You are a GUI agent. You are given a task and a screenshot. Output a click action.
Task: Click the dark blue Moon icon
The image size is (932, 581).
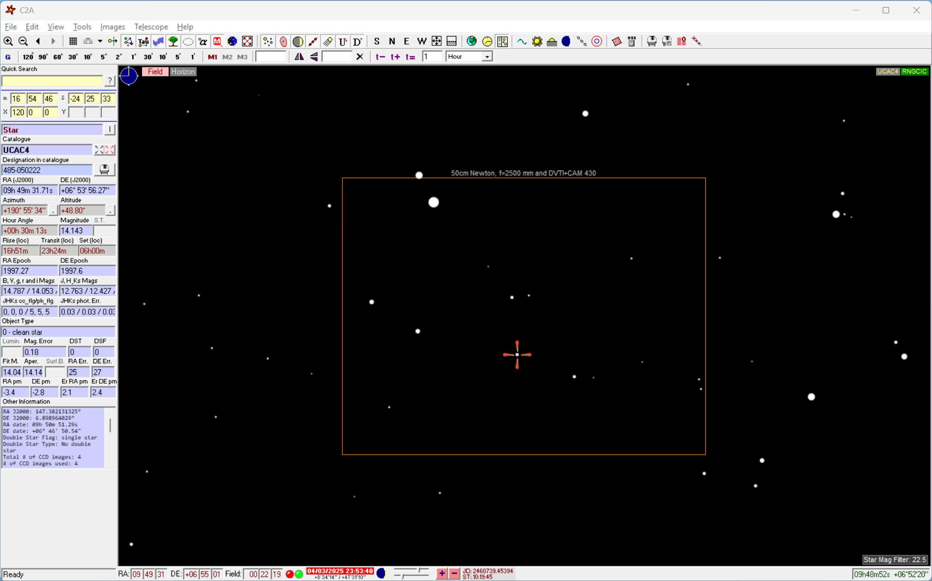pyautogui.click(x=566, y=41)
